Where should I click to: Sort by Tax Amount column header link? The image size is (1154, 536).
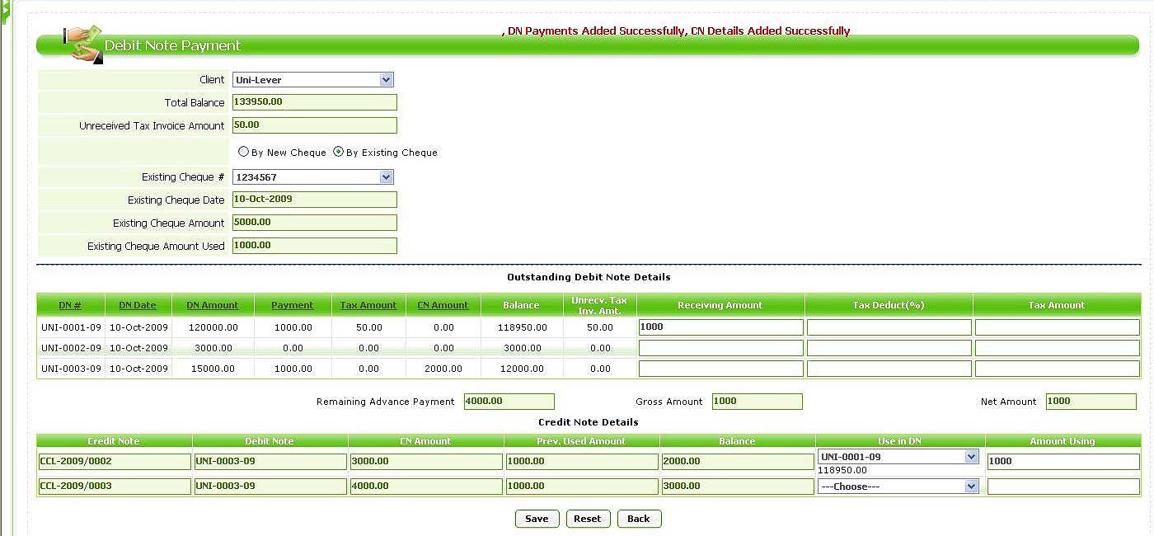[x=368, y=305]
